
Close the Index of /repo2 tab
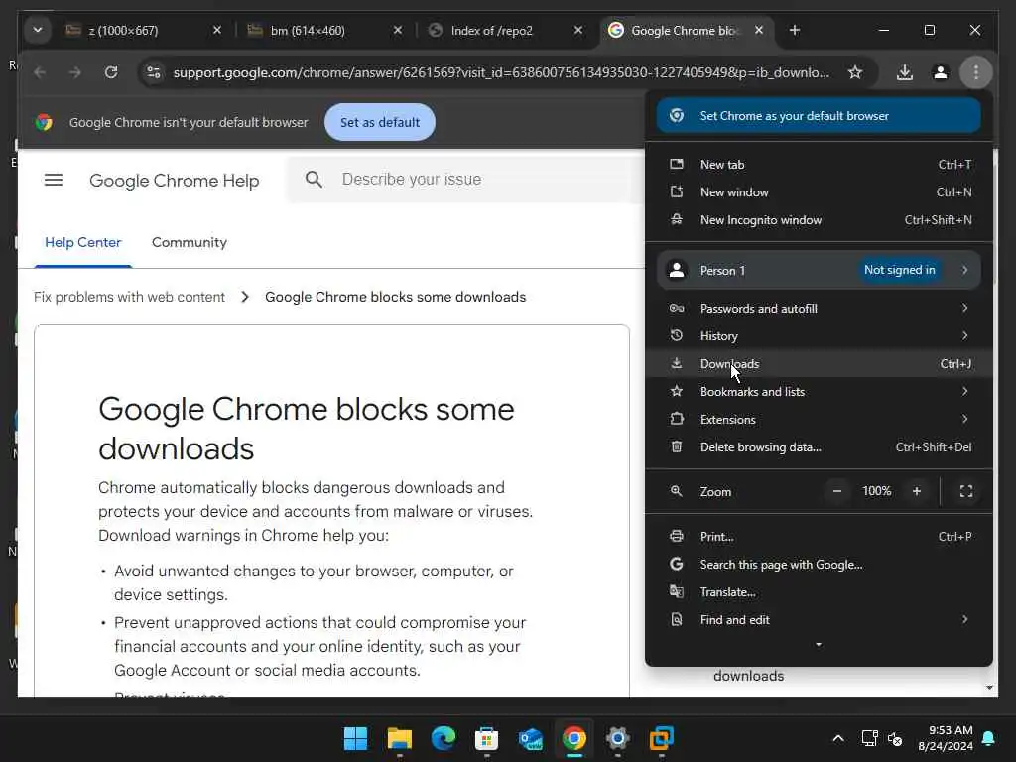click(x=578, y=30)
